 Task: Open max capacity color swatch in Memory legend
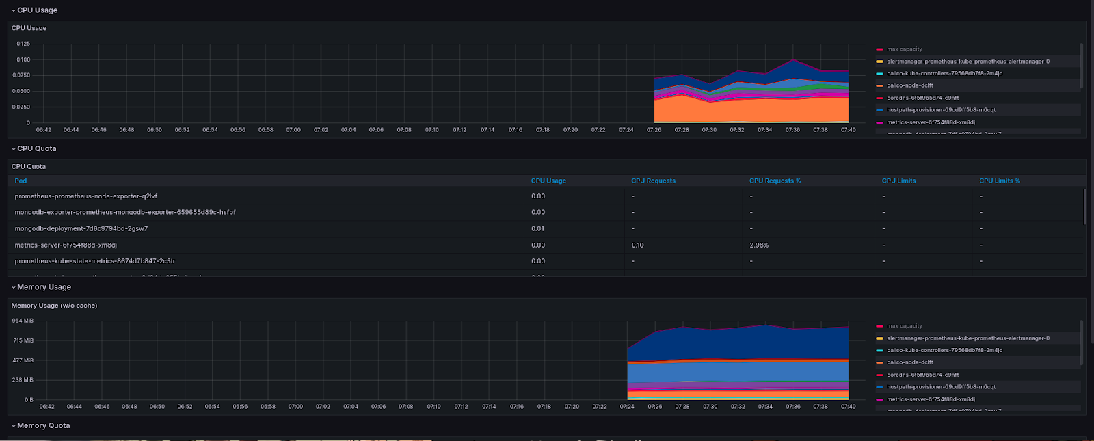tap(879, 326)
